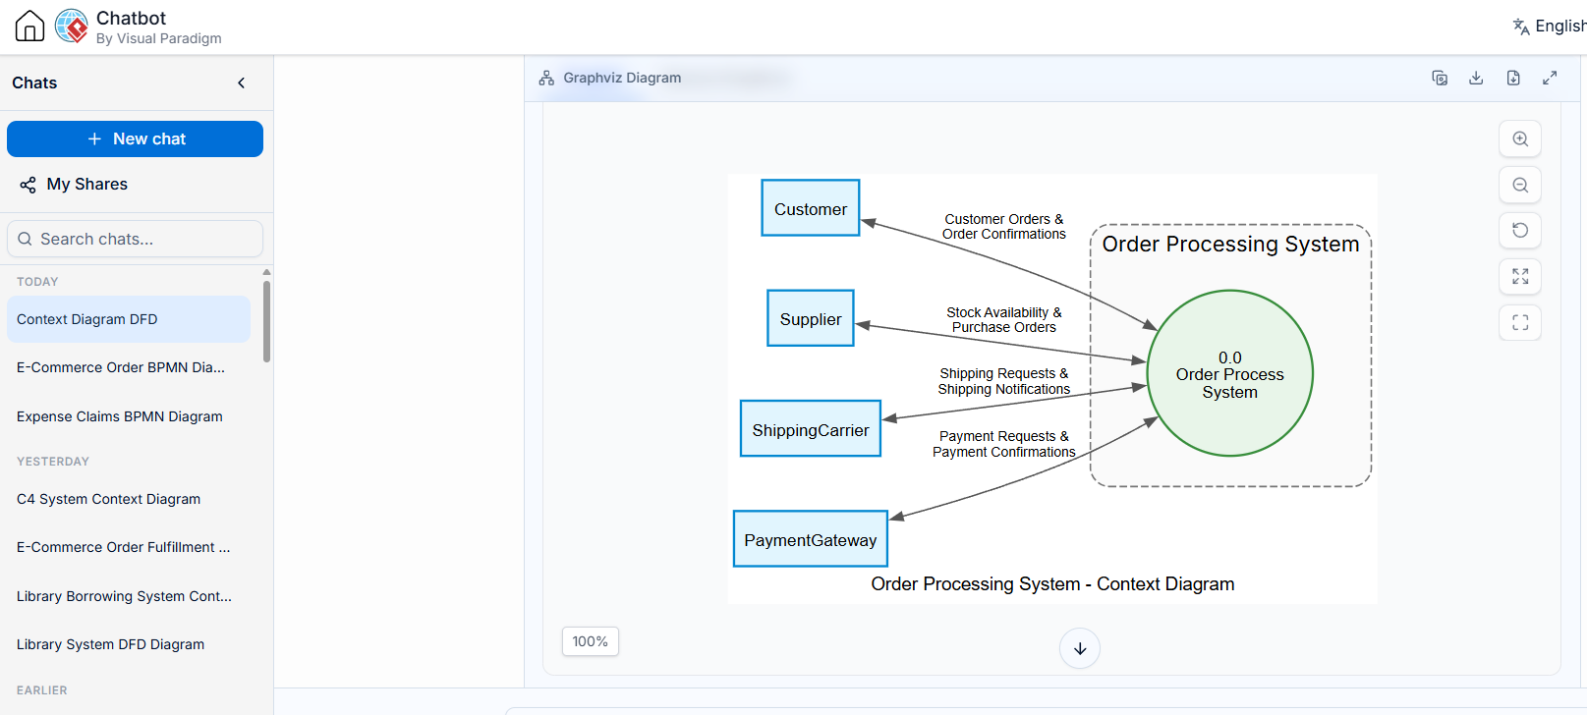This screenshot has height=715, width=1587.
Task: Zoom out of the diagram
Action: [1520, 185]
